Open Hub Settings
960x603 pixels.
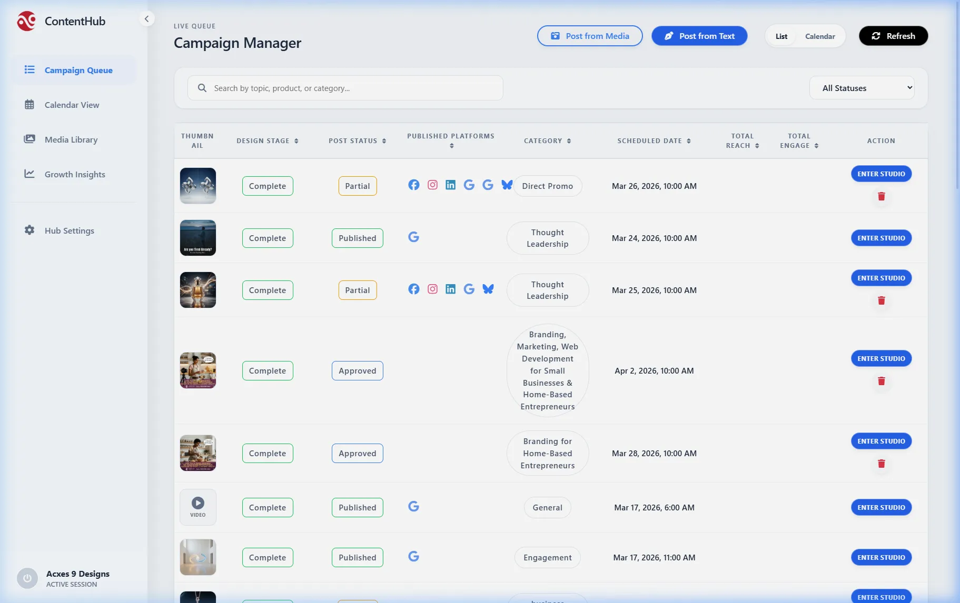tap(29, 230)
